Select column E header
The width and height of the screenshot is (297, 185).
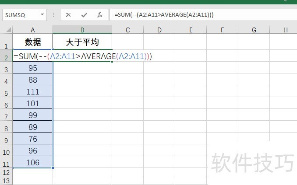click(x=191, y=30)
